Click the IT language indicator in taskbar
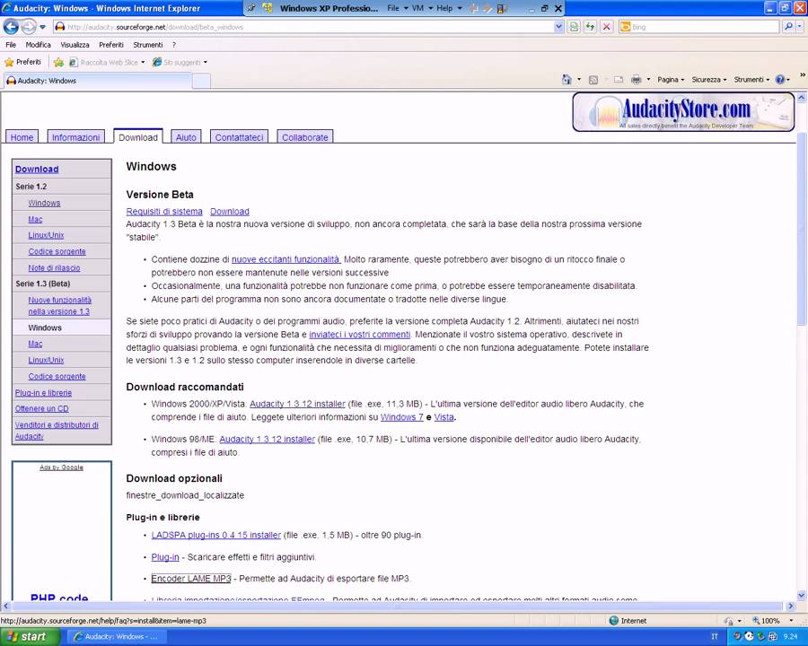This screenshot has width=808, height=646. point(715,637)
